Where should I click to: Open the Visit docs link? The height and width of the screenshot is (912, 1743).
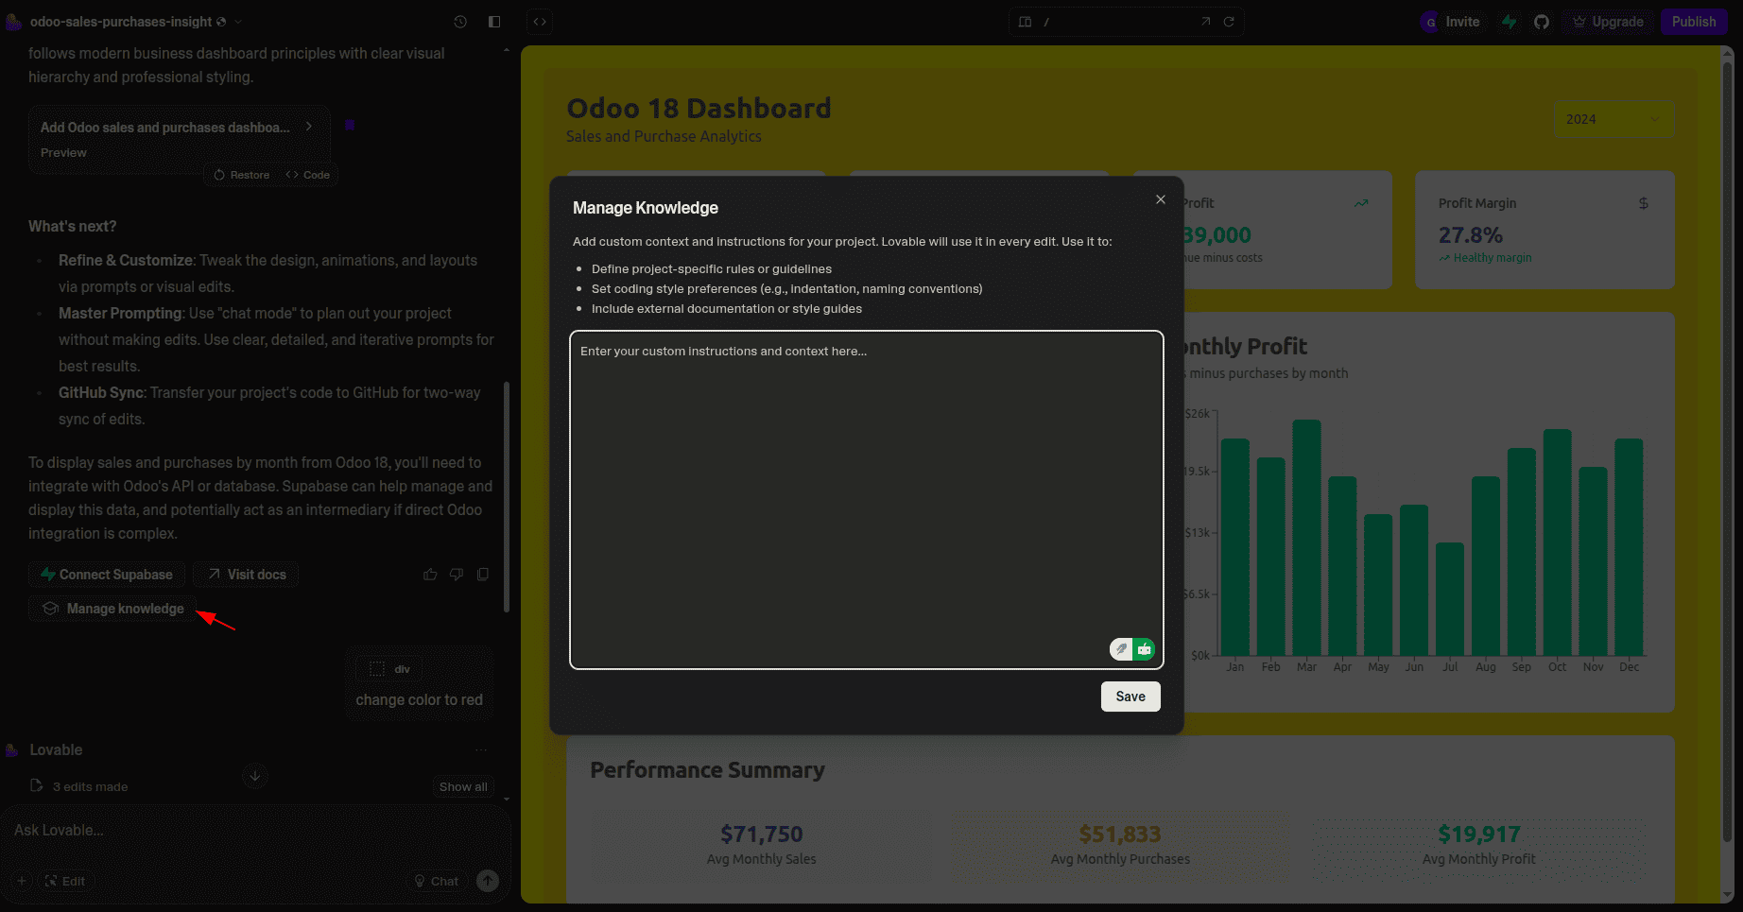pos(246,575)
